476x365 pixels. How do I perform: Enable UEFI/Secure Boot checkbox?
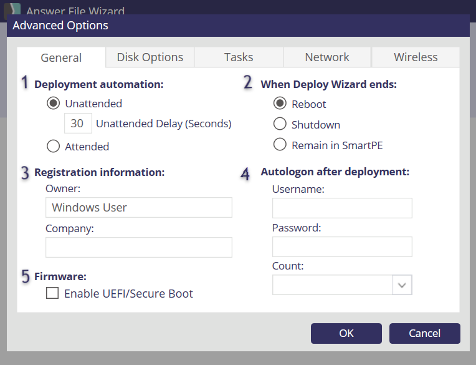[x=52, y=293]
